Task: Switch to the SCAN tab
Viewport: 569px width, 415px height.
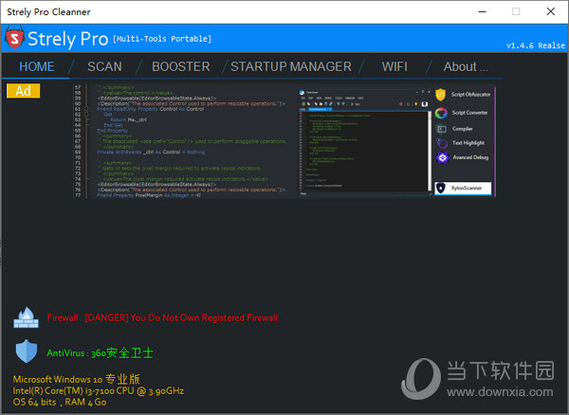Action: (x=104, y=66)
